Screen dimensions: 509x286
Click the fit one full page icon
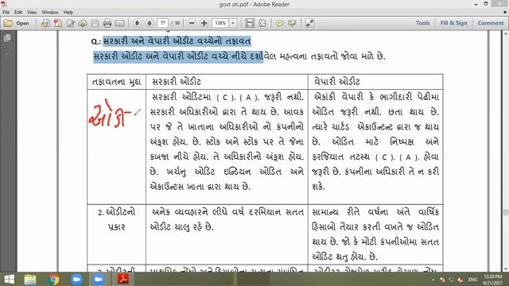262,23
